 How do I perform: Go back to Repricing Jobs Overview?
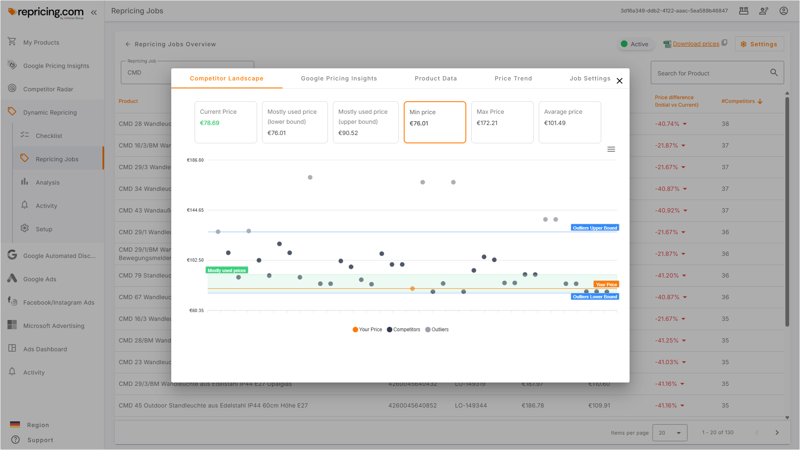[170, 44]
